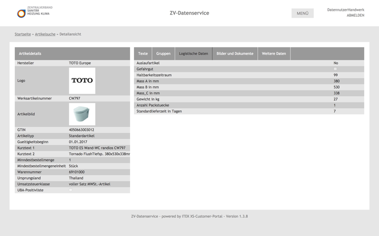
Task: Click the Hersteller row label
Action: [x=25, y=63]
